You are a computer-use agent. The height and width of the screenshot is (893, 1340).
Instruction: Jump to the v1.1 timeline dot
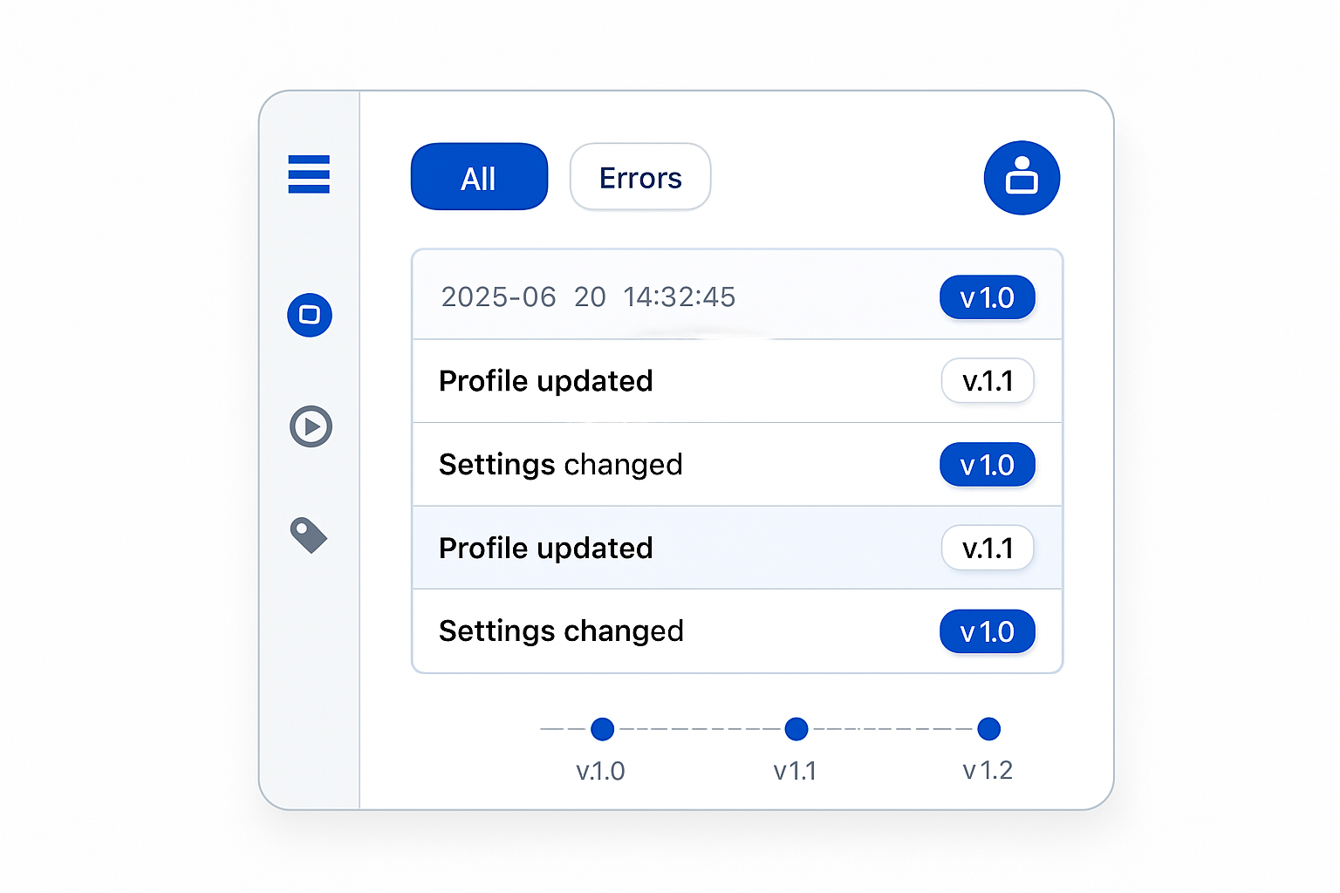point(796,729)
